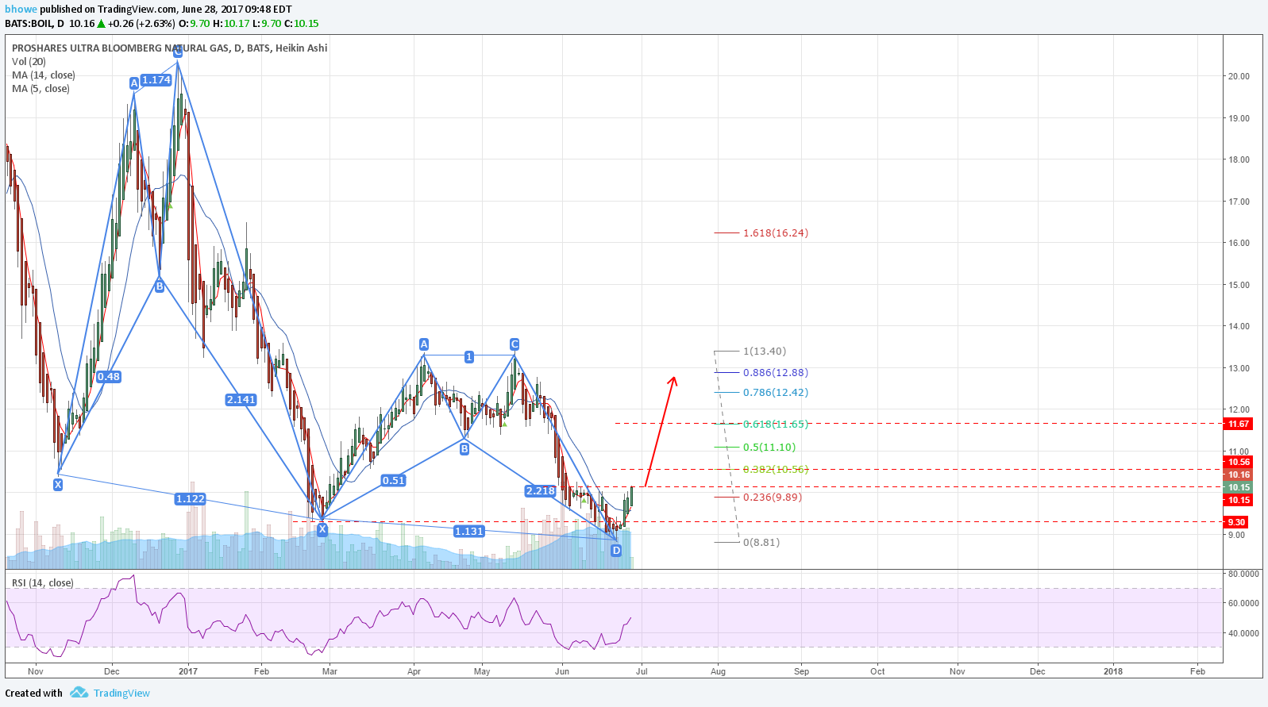
Task: Select the 2.218 pattern ratio label
Action: 541,491
